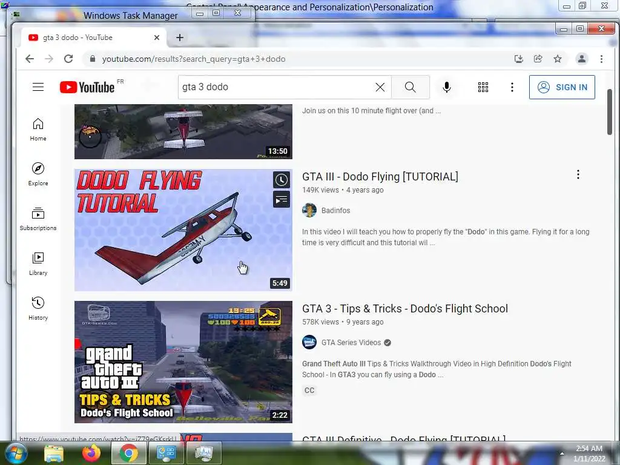Click the YouTube logo
620x465 pixels.
[87, 87]
